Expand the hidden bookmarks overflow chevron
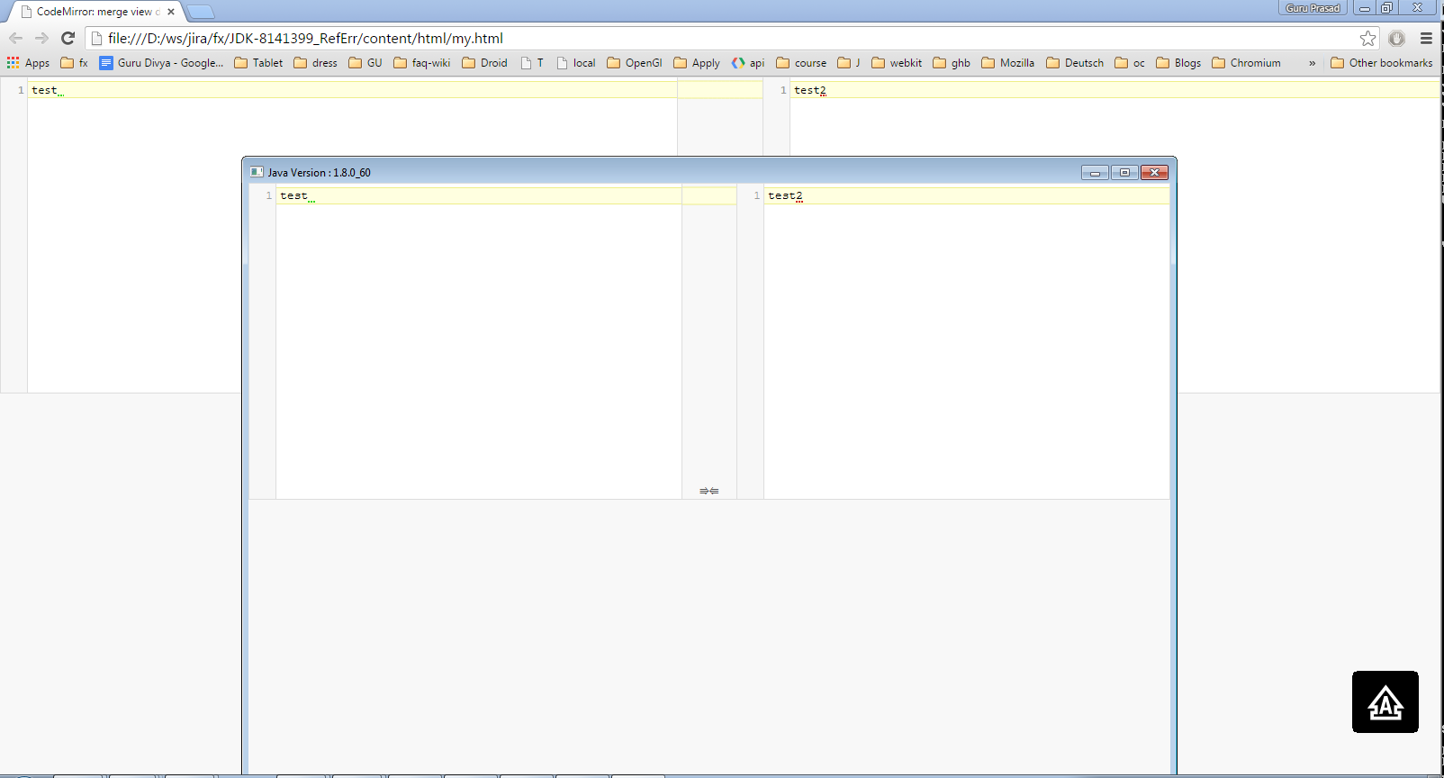This screenshot has width=1444, height=778. tap(1312, 63)
